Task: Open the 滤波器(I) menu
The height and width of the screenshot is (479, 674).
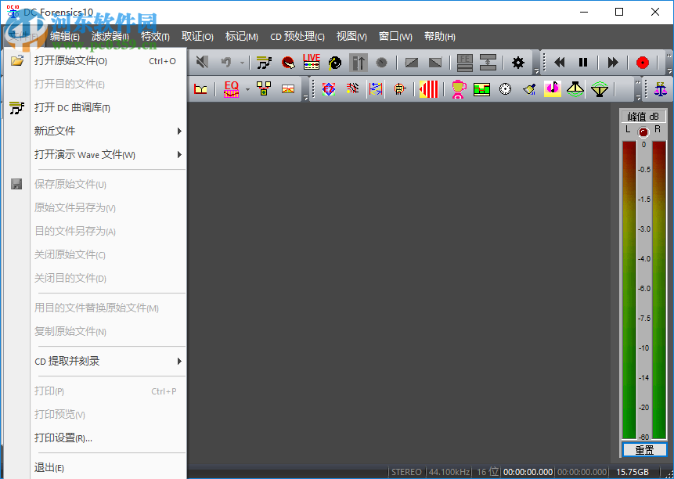Action: [110, 37]
